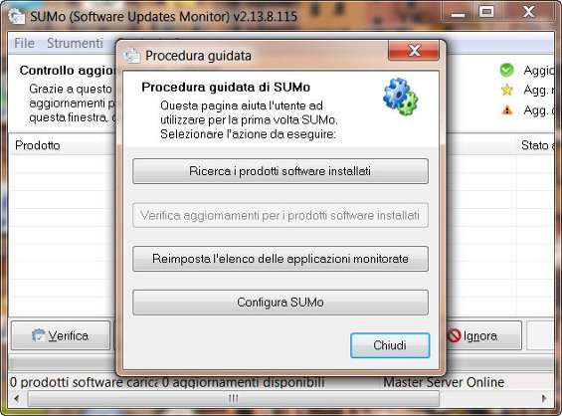The width and height of the screenshot is (562, 416).
Task: Click the green checkmark legend icon
Action: (x=506, y=70)
